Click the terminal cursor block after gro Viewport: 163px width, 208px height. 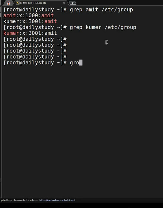coord(81,63)
